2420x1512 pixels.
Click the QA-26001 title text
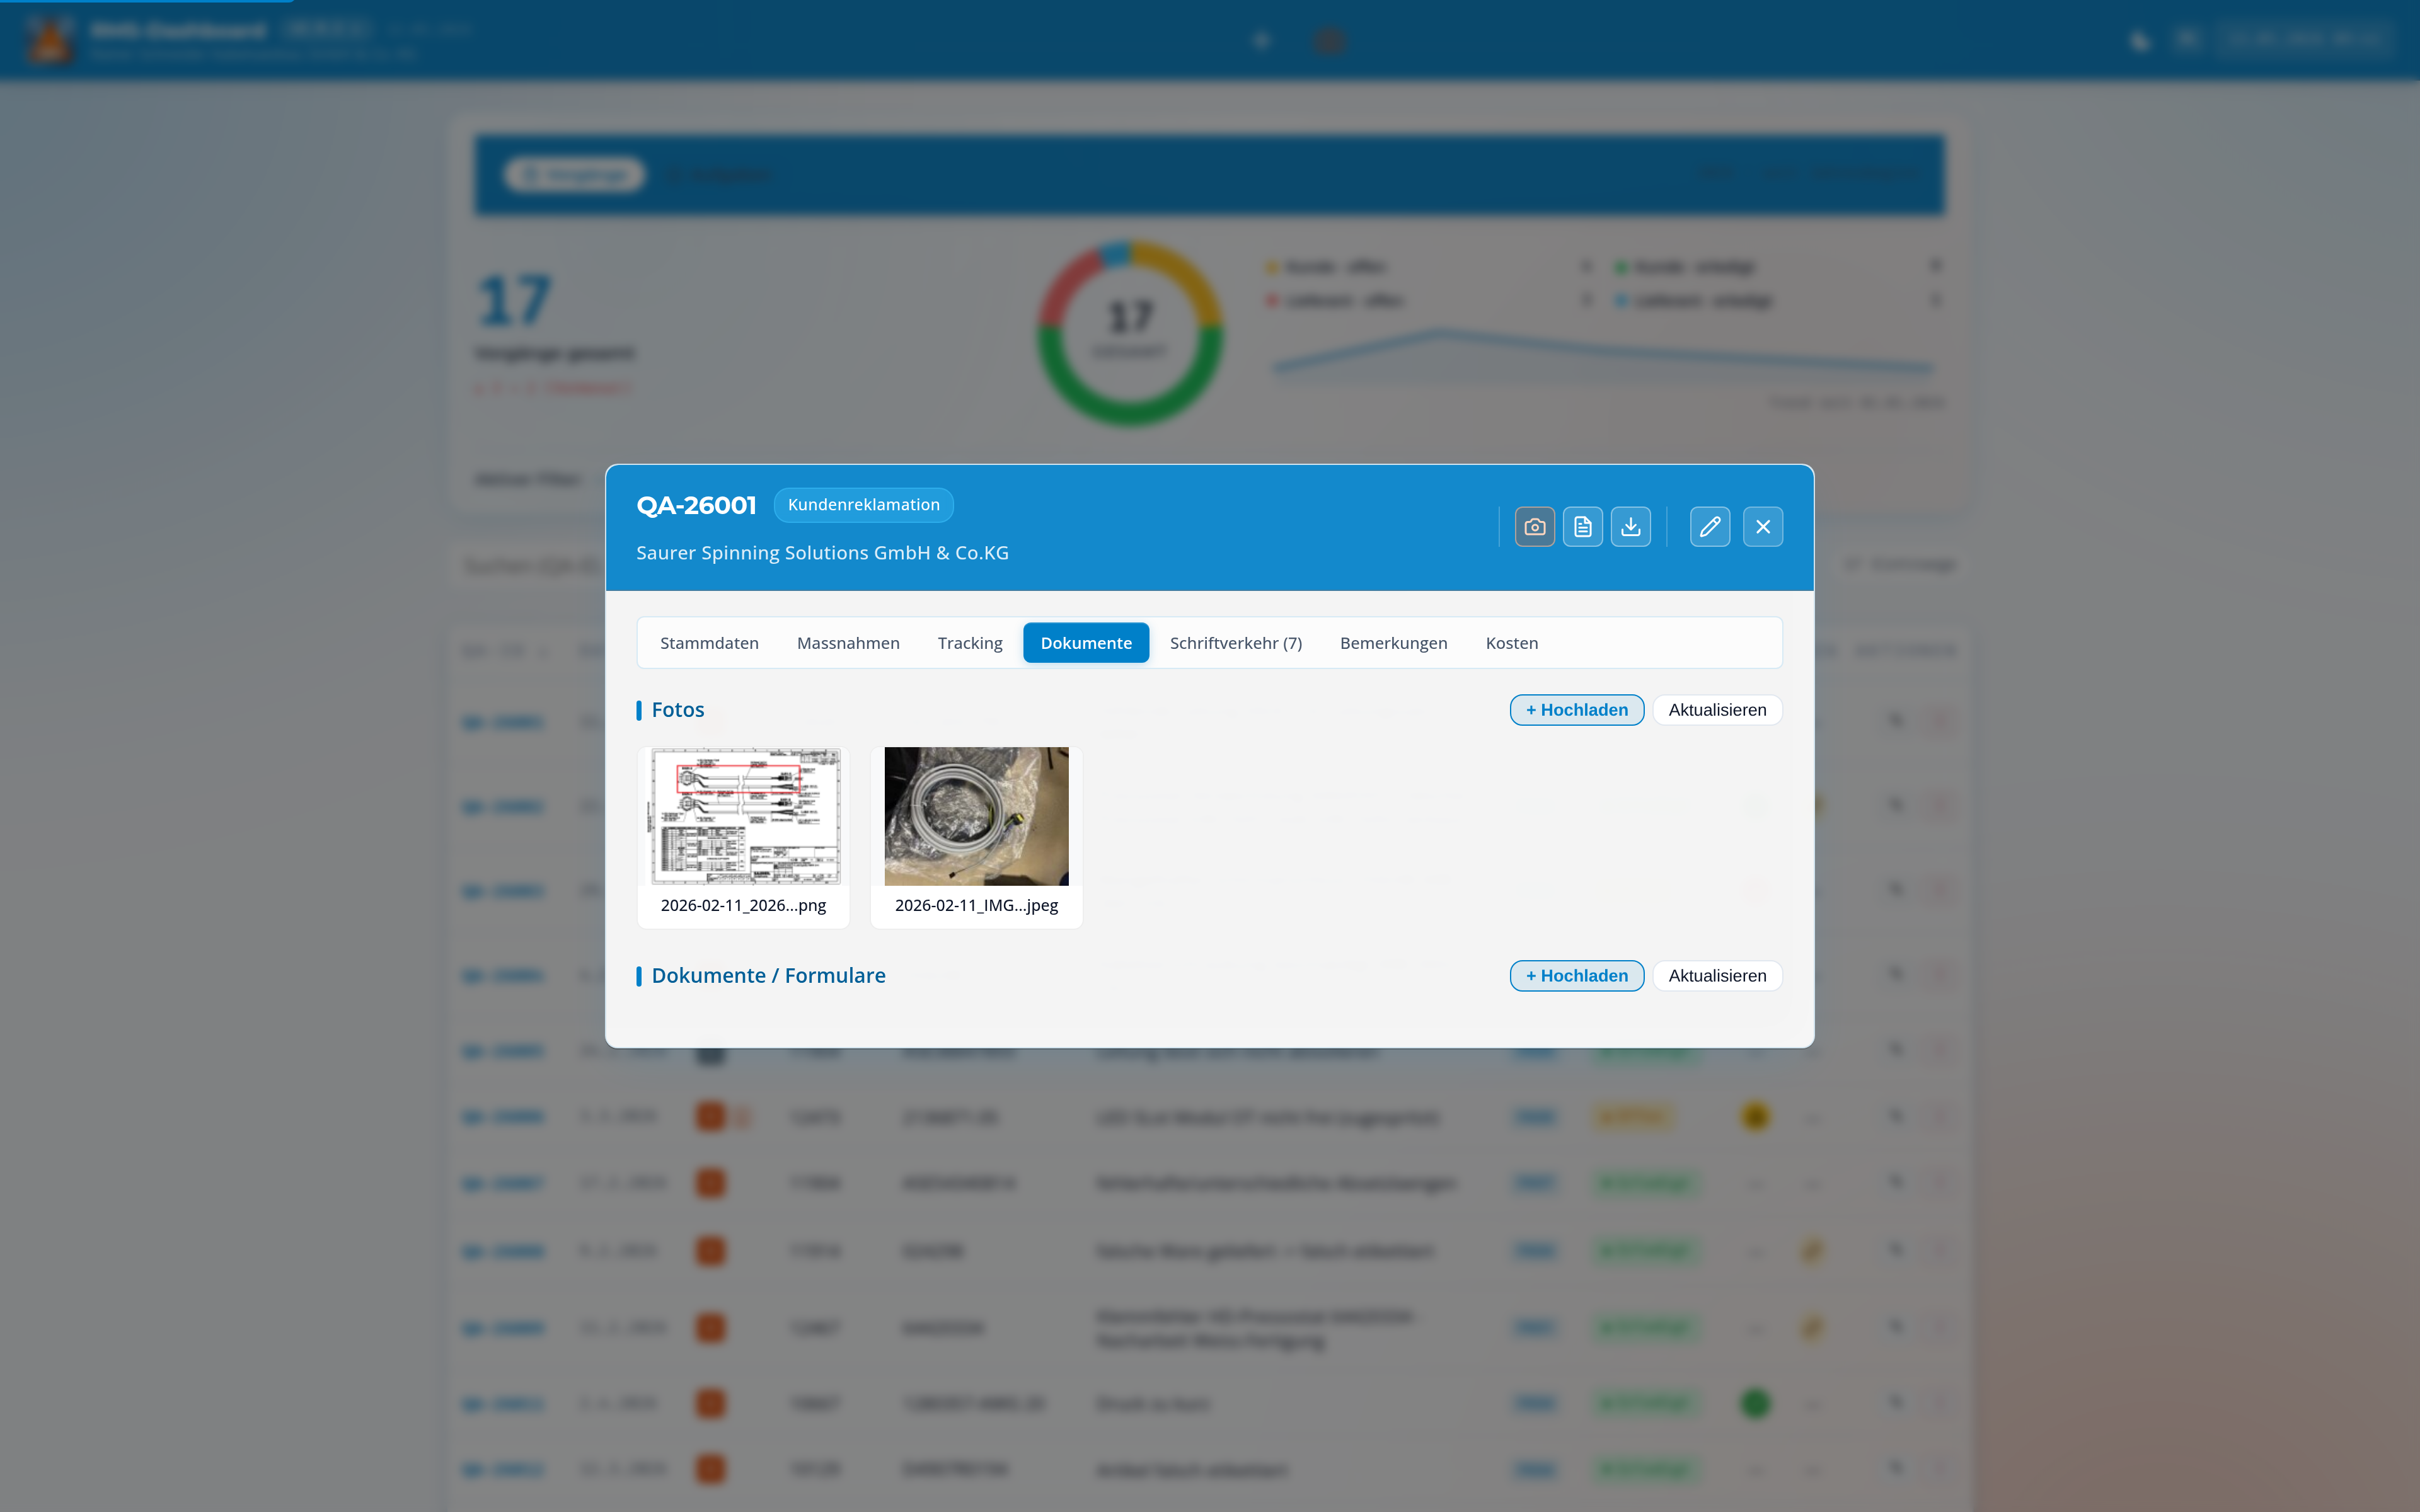point(696,505)
